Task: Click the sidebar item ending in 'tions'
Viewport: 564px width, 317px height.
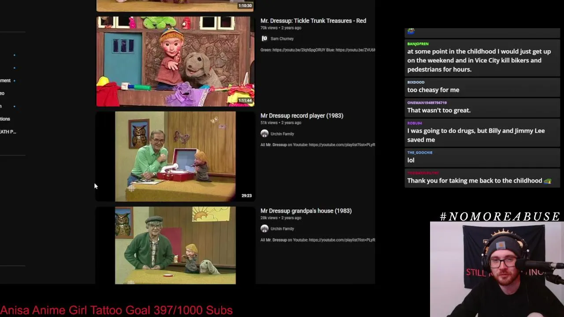Action: click(5, 119)
